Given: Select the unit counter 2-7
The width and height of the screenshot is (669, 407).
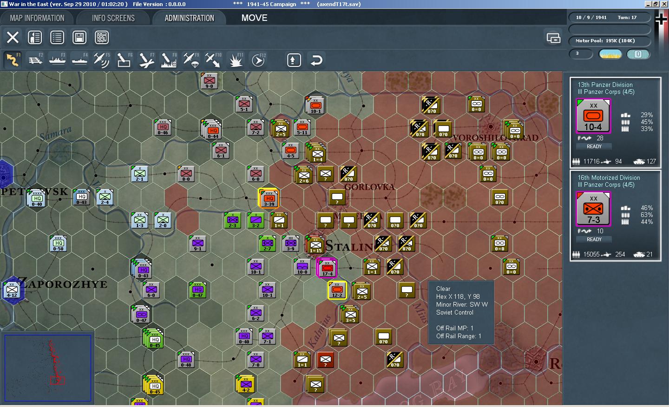Looking at the screenshot, I should [267, 243].
